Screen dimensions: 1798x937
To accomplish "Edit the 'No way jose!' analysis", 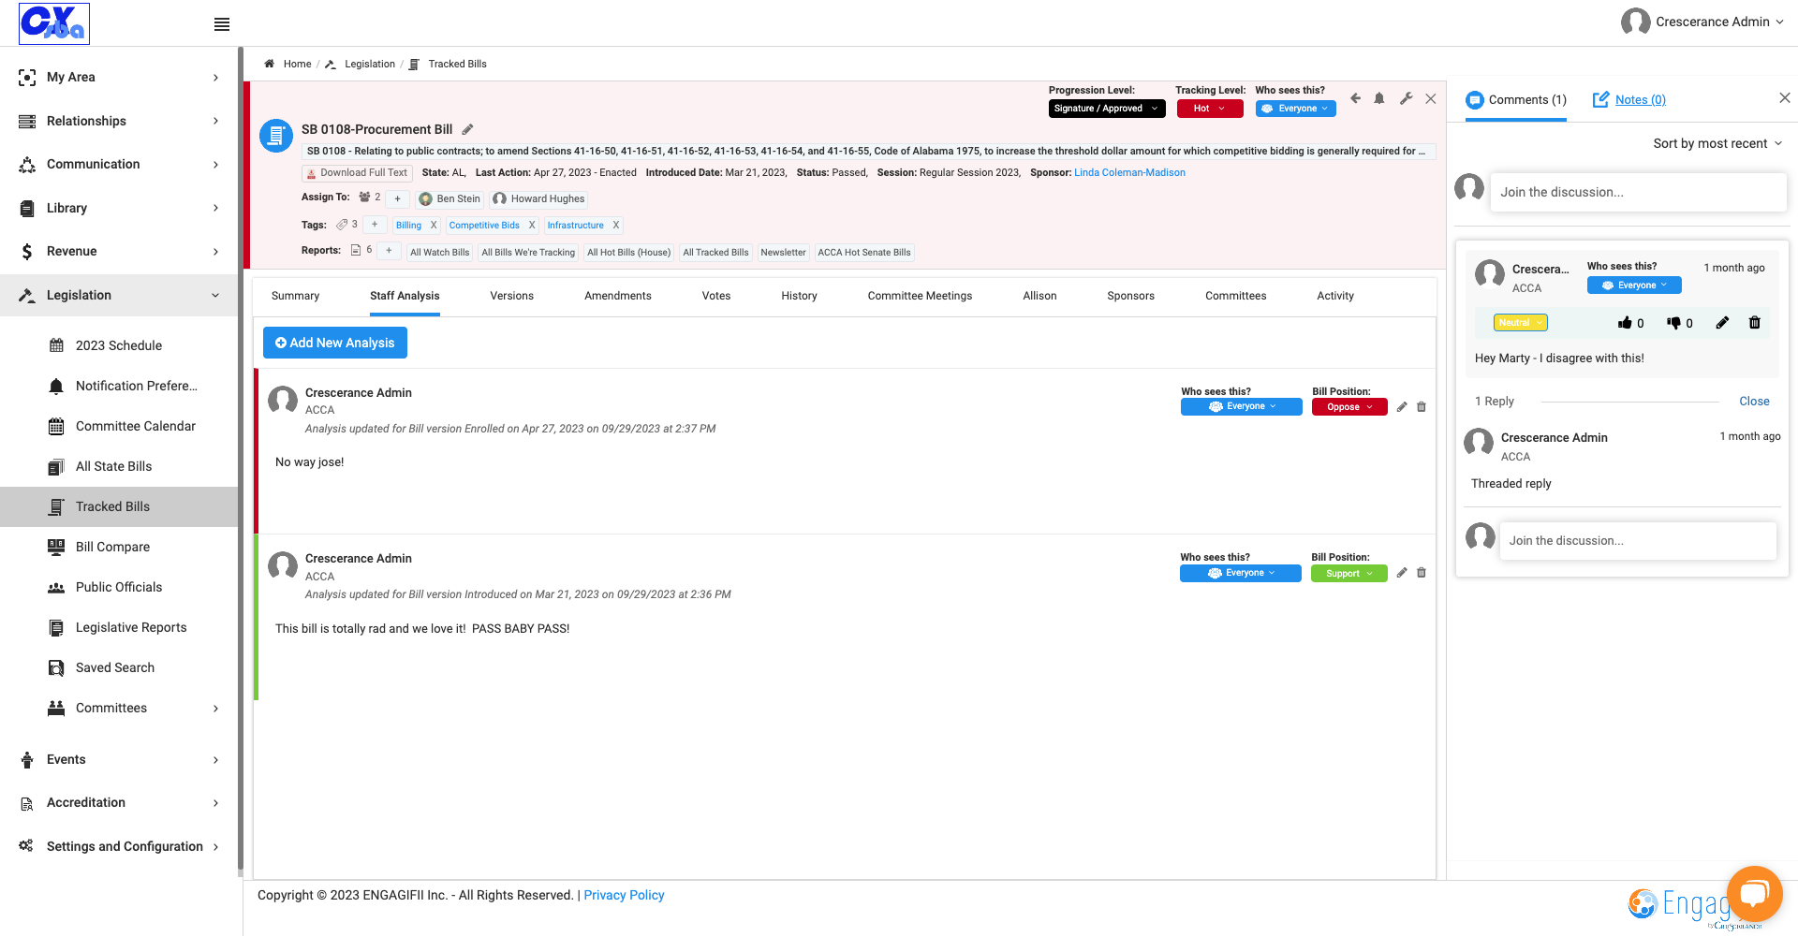I will tap(1402, 407).
